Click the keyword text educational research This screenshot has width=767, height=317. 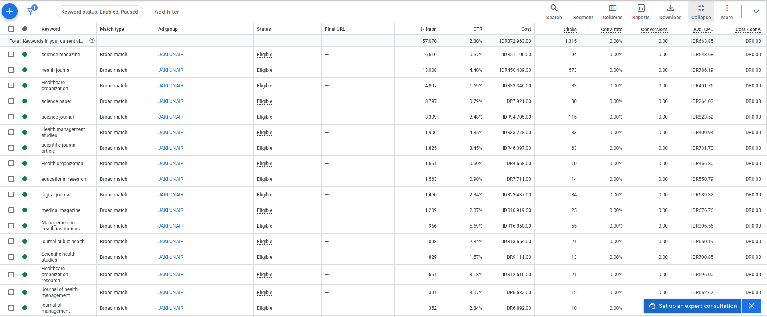(64, 179)
